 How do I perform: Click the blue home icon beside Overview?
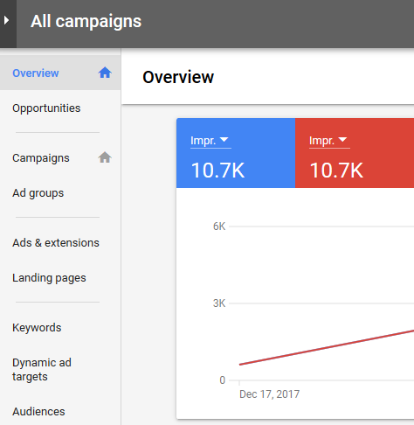105,73
